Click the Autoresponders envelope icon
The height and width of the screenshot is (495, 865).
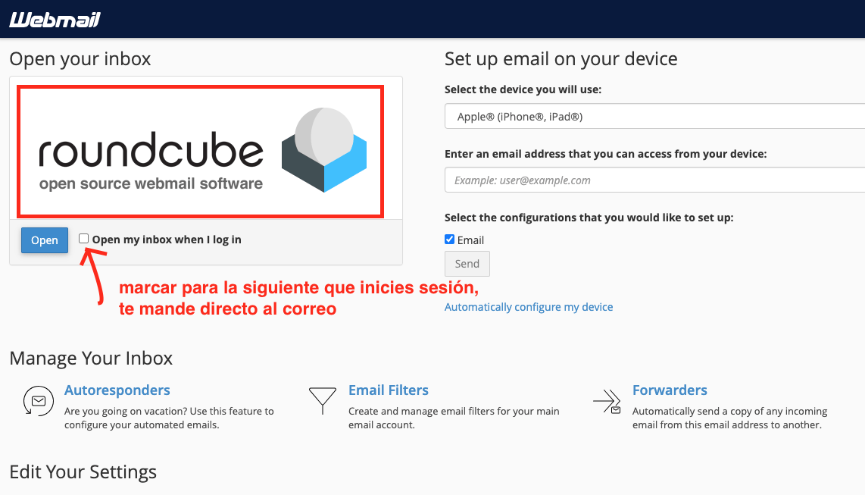(39, 401)
